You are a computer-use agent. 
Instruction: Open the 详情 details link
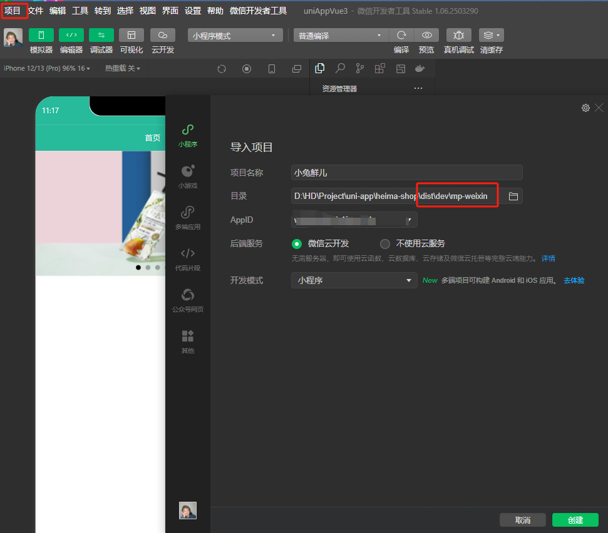[549, 258]
